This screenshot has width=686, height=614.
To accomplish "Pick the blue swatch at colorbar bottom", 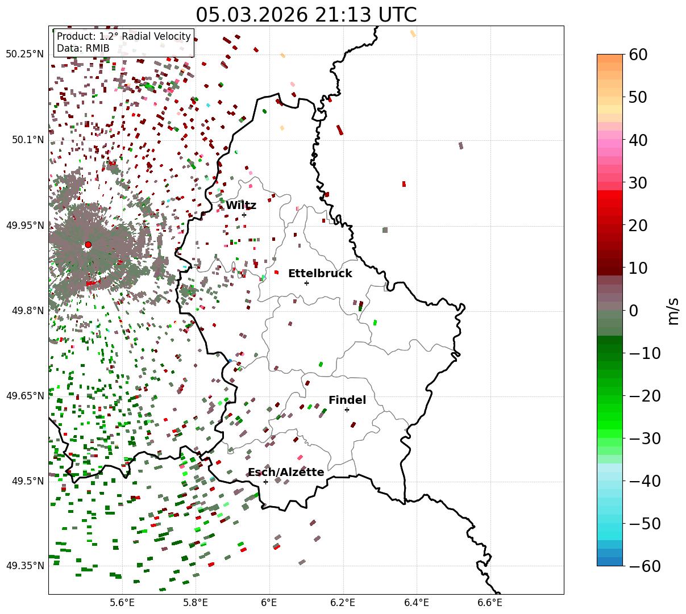I will coord(610,561).
